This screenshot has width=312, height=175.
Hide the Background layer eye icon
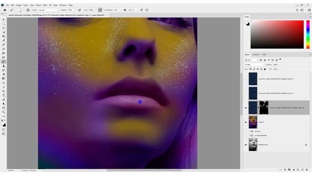tap(246, 145)
